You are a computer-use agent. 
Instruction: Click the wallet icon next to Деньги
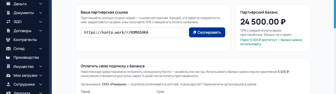(x=8, y=4)
